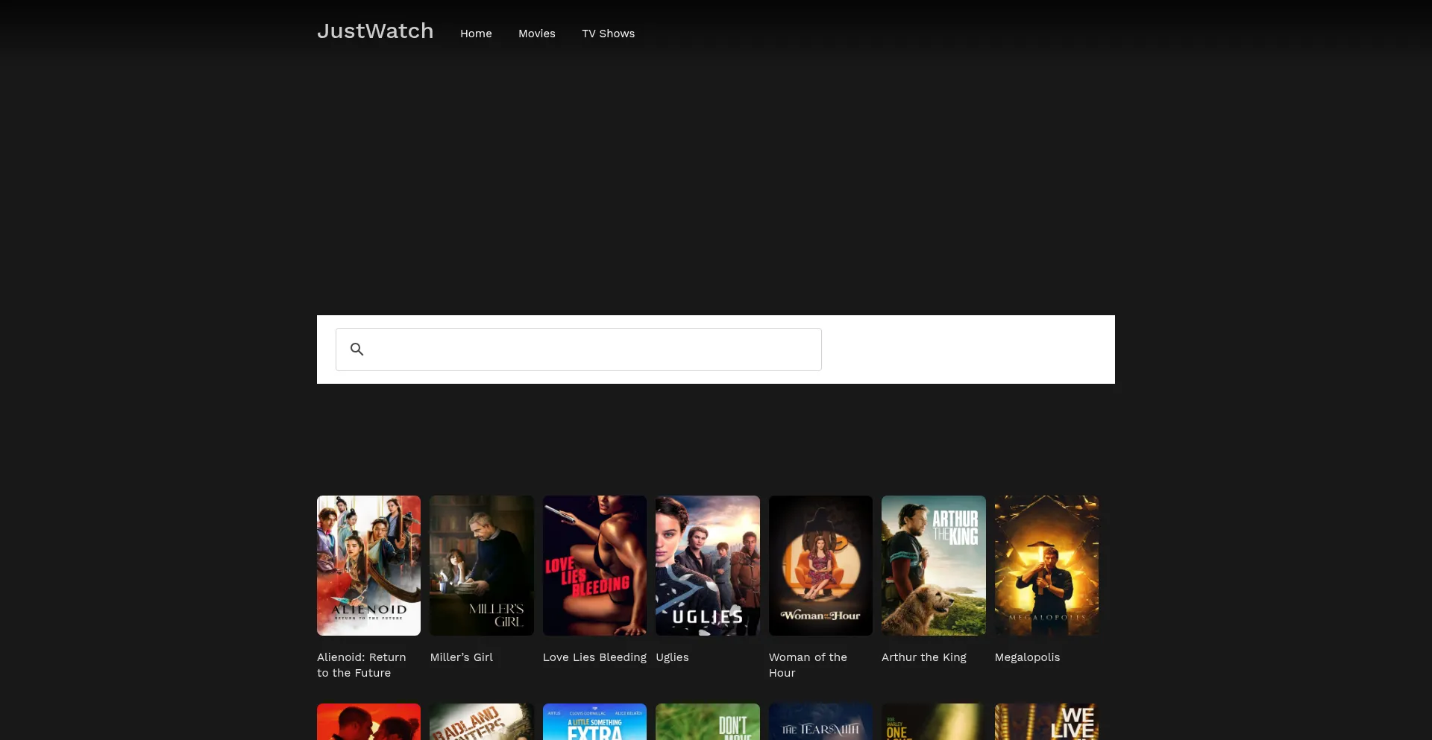Screen dimensions: 1432x740
Task: Select the 'We Live' poster in second row
Action: tap(1046, 722)
